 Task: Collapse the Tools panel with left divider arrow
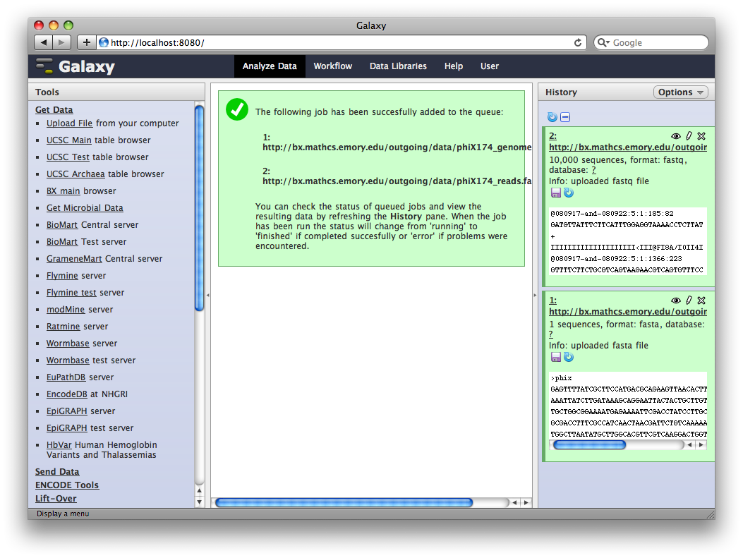pos(207,295)
